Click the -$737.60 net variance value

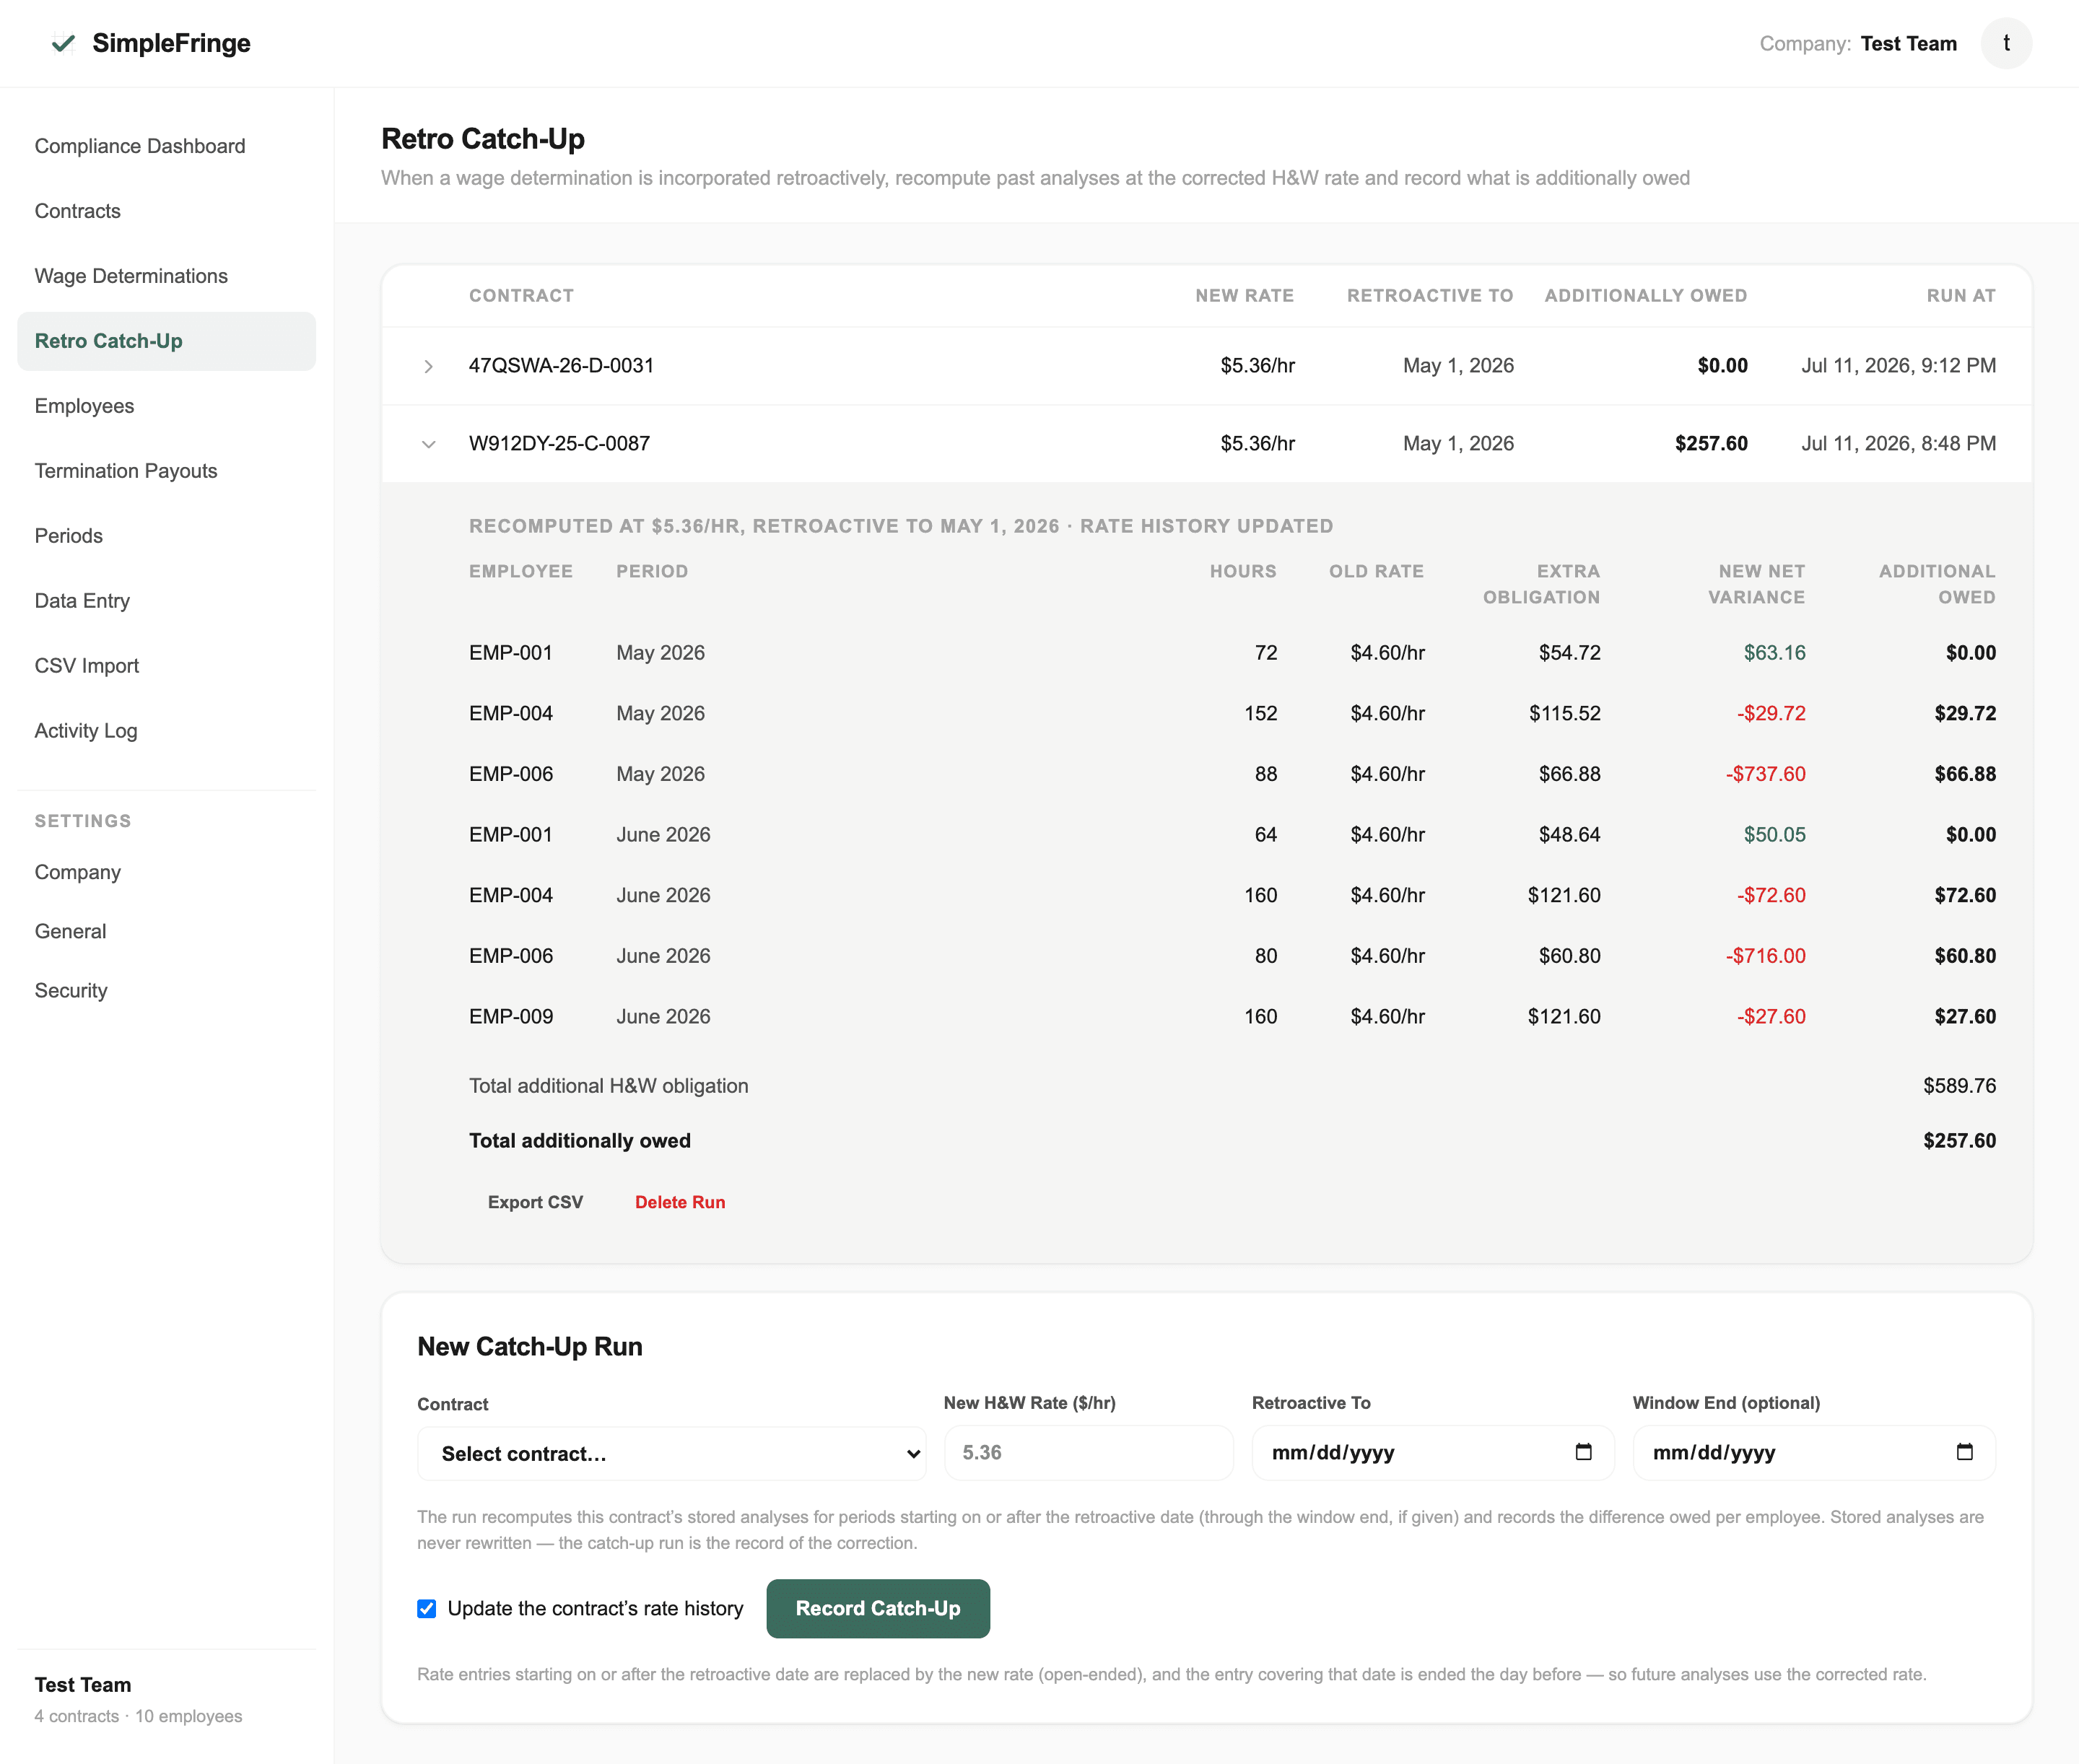[x=1765, y=774]
